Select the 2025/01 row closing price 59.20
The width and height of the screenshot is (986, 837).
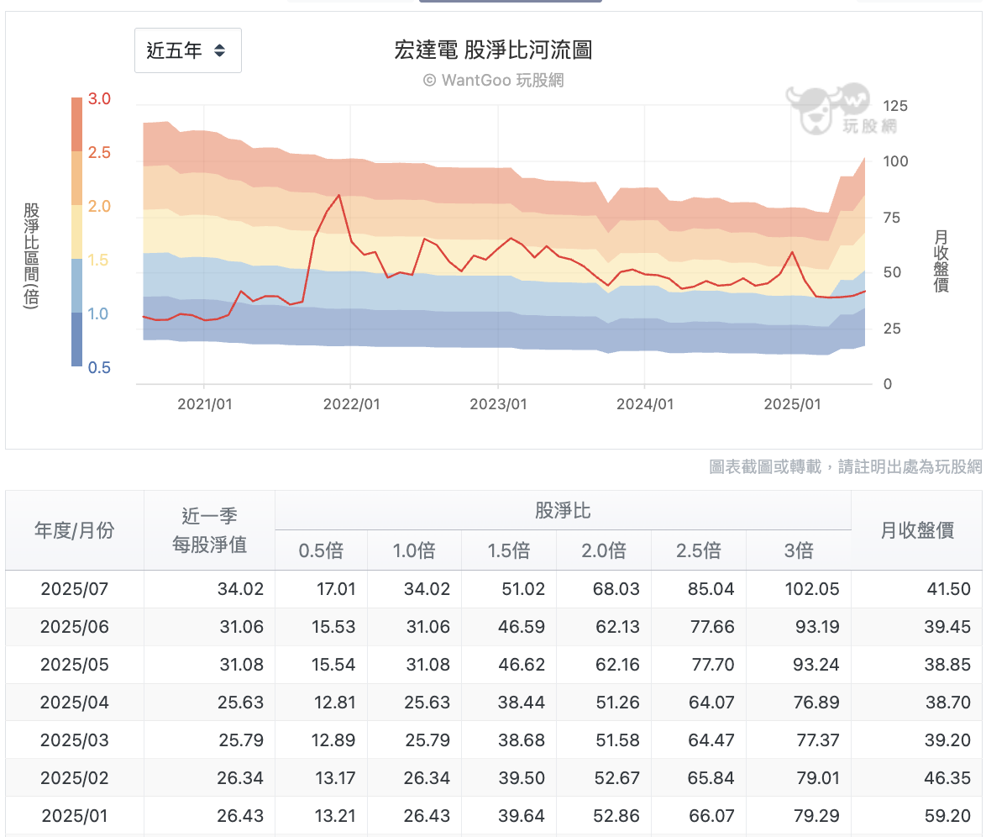pyautogui.click(x=947, y=816)
